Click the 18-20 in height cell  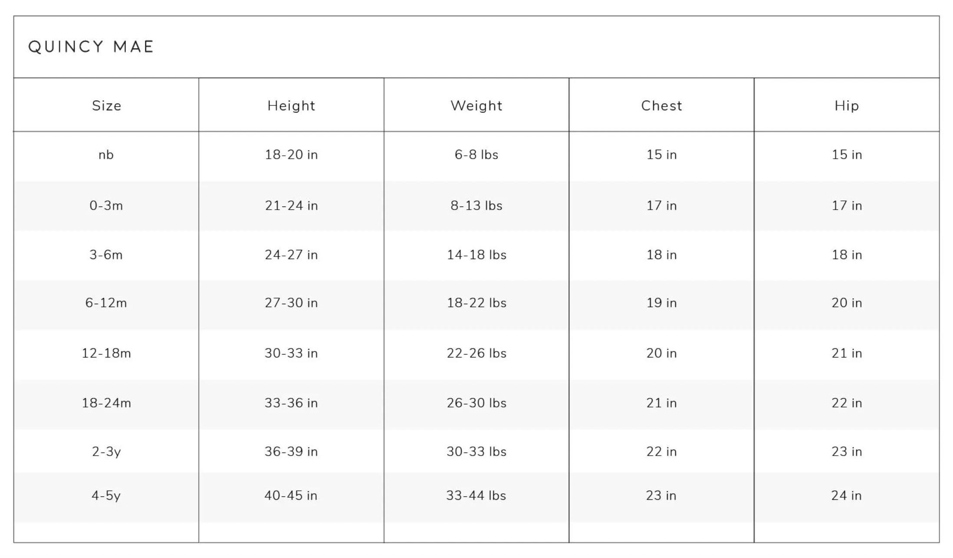click(291, 155)
